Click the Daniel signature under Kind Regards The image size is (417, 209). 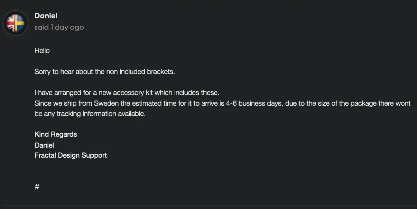[44, 145]
